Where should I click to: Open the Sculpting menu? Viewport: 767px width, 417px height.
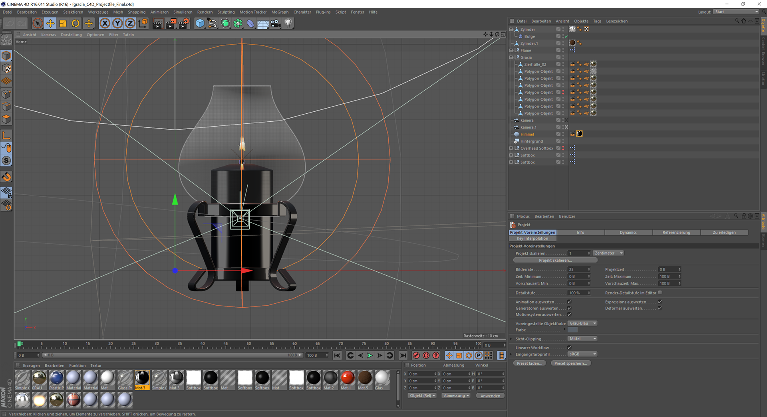pos(226,12)
